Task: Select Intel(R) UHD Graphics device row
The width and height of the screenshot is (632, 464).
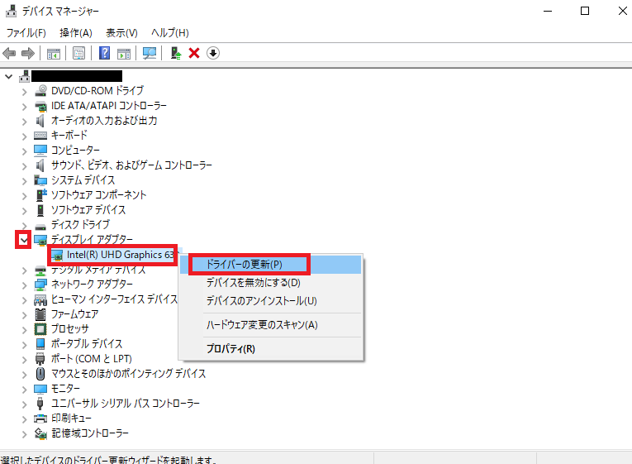Action: click(x=113, y=255)
